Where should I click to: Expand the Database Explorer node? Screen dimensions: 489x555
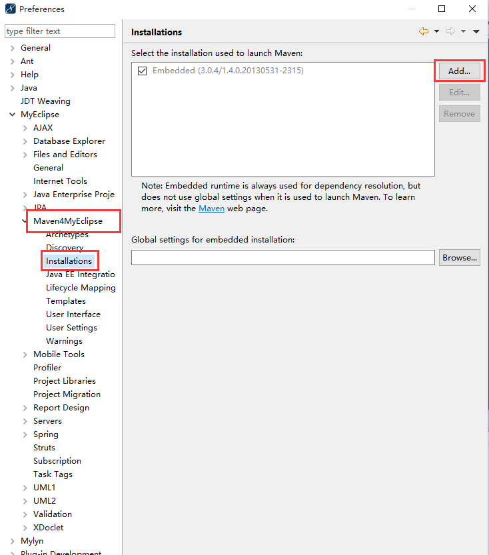[25, 141]
